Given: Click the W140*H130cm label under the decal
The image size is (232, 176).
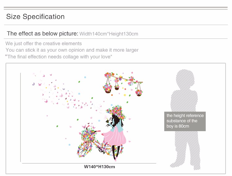Looking at the screenshot, I should 99,167.
